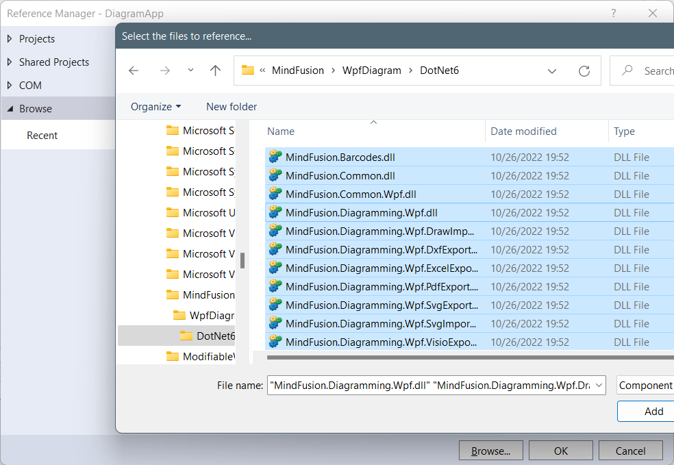The height and width of the screenshot is (465, 674).
Task: Click the file list horizontal scrollbar
Action: (471, 357)
